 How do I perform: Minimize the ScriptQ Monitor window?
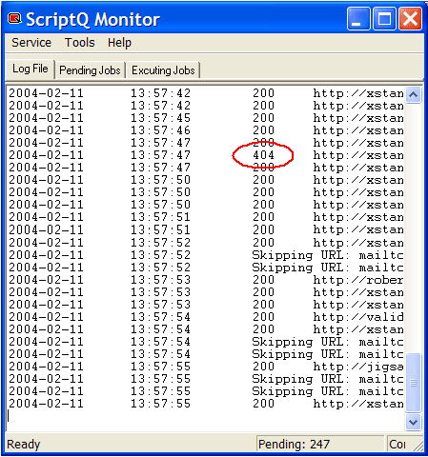pyautogui.click(x=358, y=19)
